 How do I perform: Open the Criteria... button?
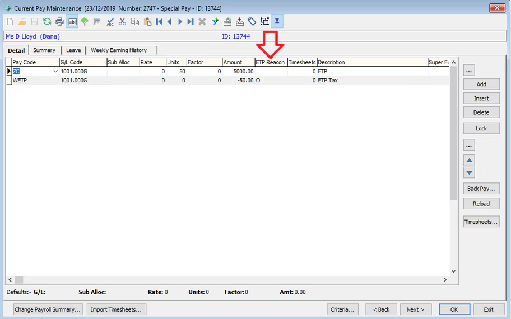(x=342, y=309)
